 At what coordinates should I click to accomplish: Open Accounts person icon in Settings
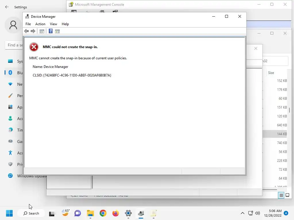point(10,118)
